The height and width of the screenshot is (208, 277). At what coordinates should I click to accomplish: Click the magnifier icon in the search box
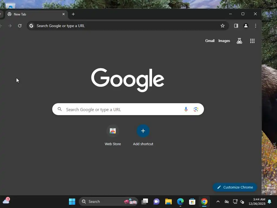(60, 109)
